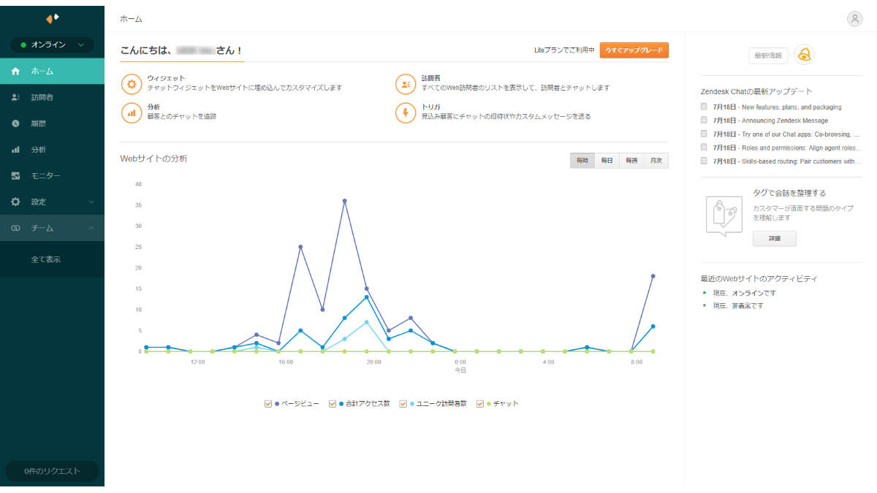Click the orange eye icon beside 最新情報
Viewport: 877px width, 493px height.
coord(804,55)
